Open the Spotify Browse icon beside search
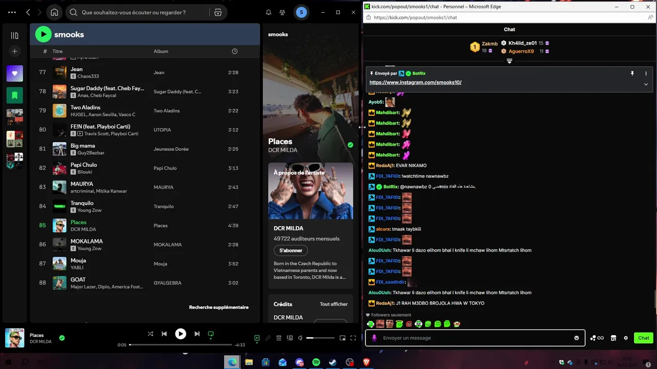This screenshot has height=369, width=657. [x=218, y=12]
